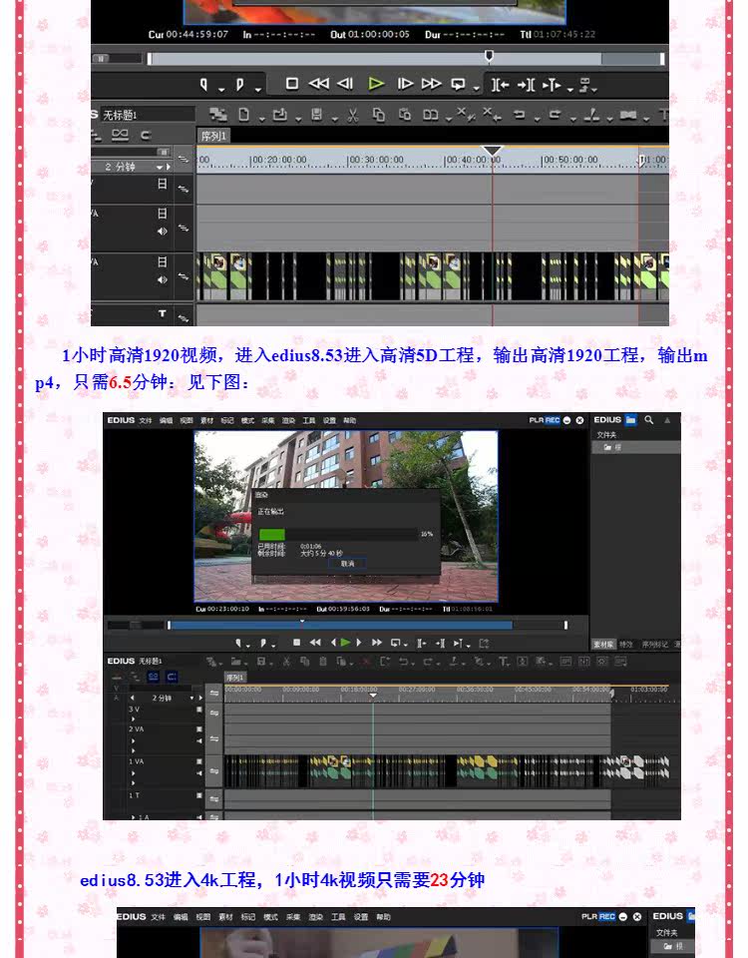Image resolution: width=748 pixels, height=958 pixels.
Task: Open Save Project dropdown arrow in top timeline toolbar
Action: pos(335,119)
